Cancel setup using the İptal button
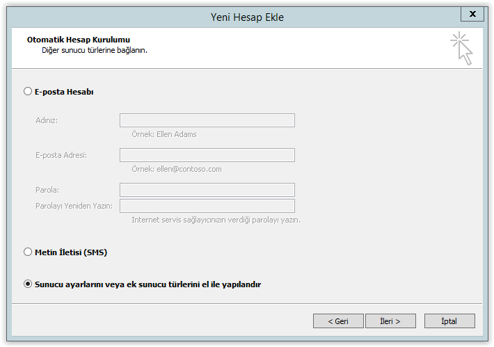Image resolution: width=494 pixels, height=347 pixels. (449, 321)
